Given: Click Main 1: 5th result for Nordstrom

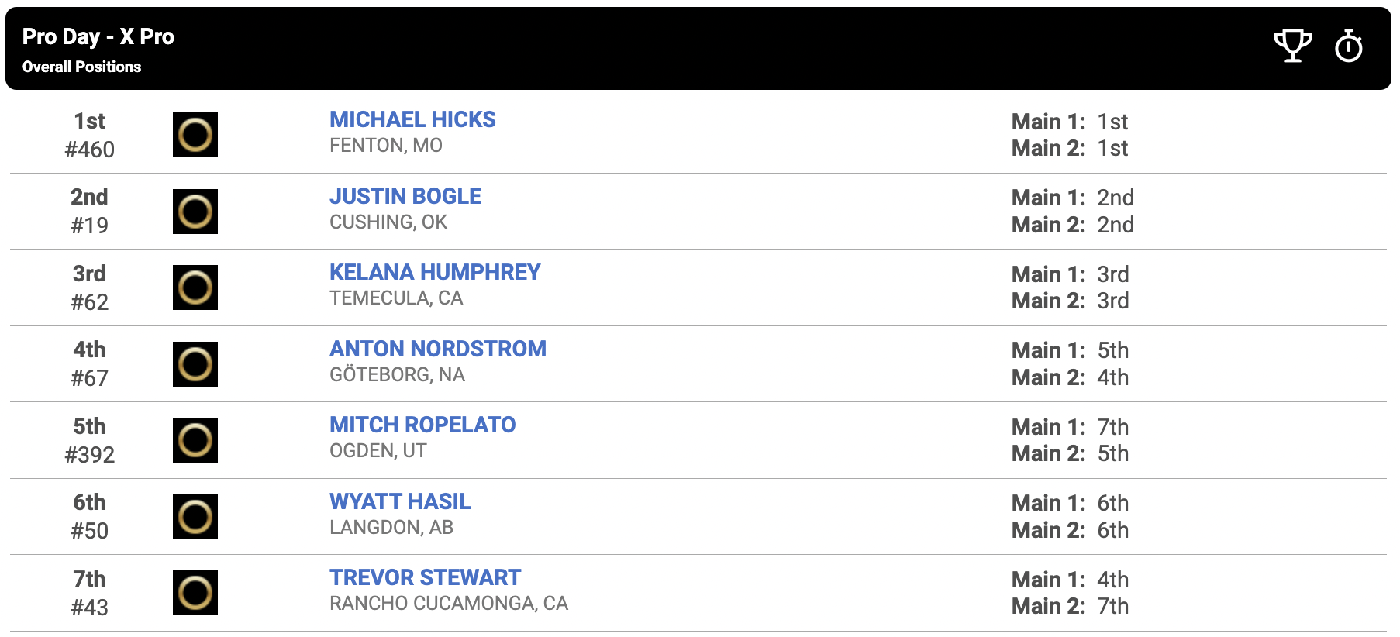Looking at the screenshot, I should click(x=1070, y=350).
